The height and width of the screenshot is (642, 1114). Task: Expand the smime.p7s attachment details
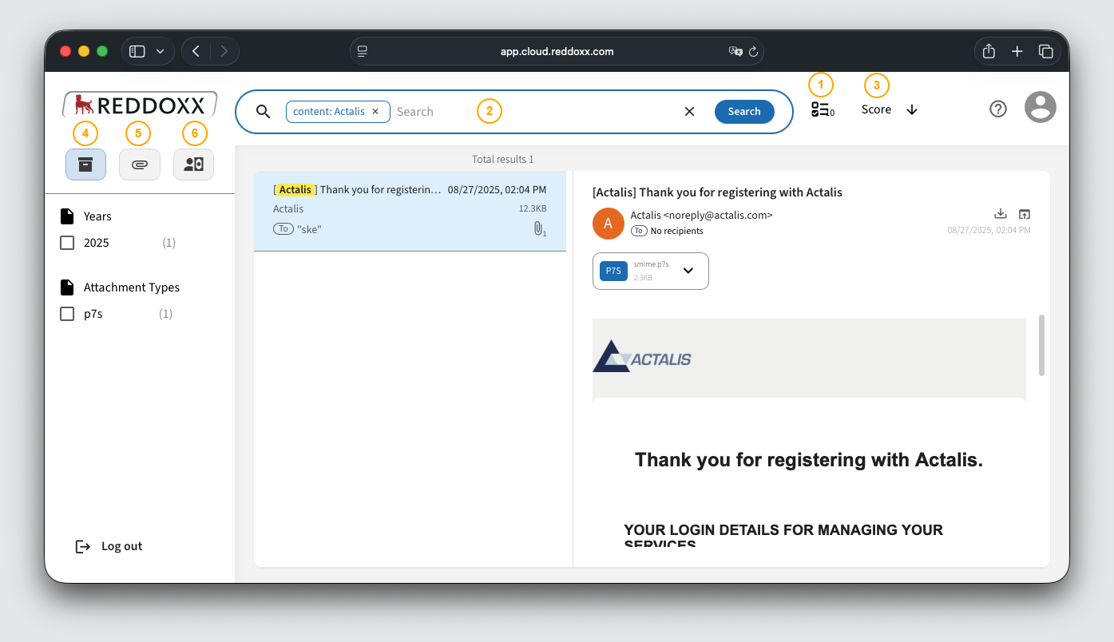click(688, 271)
